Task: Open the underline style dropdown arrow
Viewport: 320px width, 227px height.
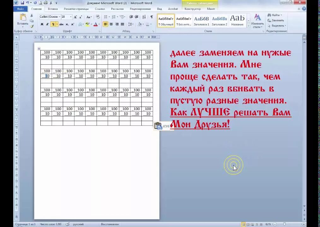Action: [x=57, y=24]
